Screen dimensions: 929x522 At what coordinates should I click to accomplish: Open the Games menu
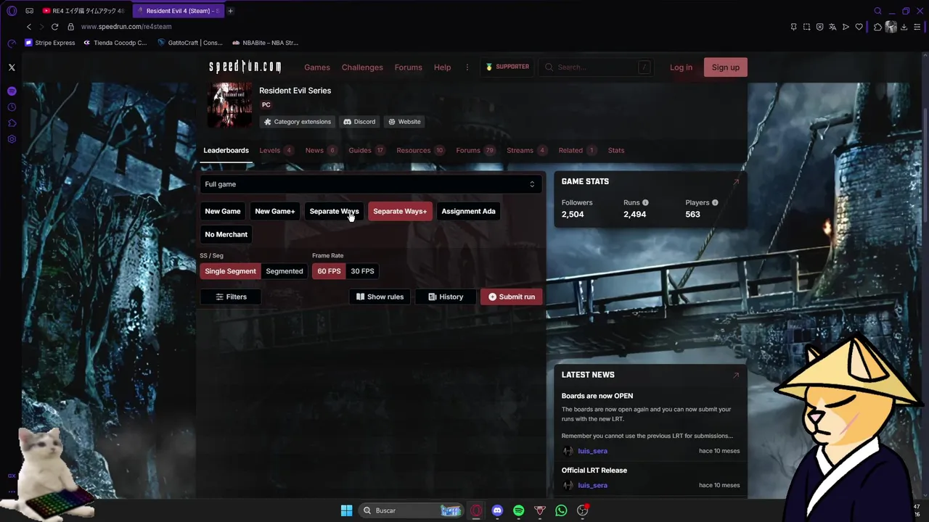(x=317, y=67)
